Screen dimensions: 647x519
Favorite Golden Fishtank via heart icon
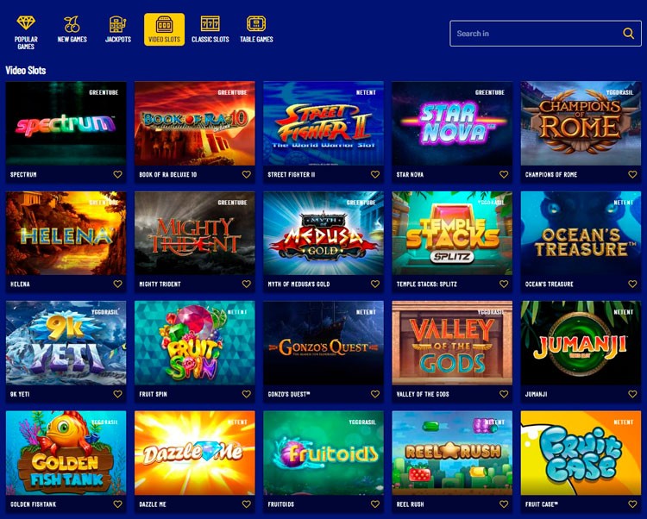click(117, 503)
